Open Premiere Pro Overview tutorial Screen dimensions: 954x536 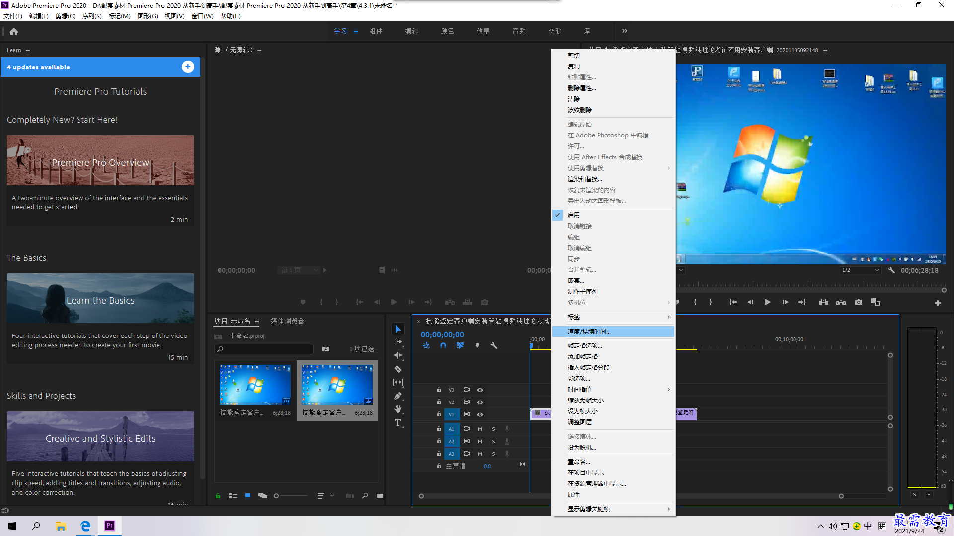(100, 160)
